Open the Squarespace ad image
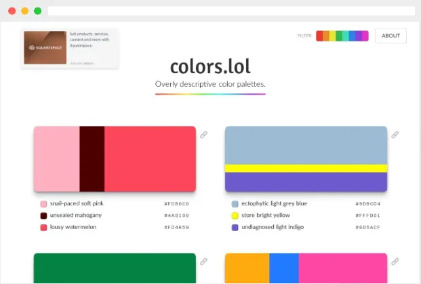421x284 pixels. (x=45, y=47)
